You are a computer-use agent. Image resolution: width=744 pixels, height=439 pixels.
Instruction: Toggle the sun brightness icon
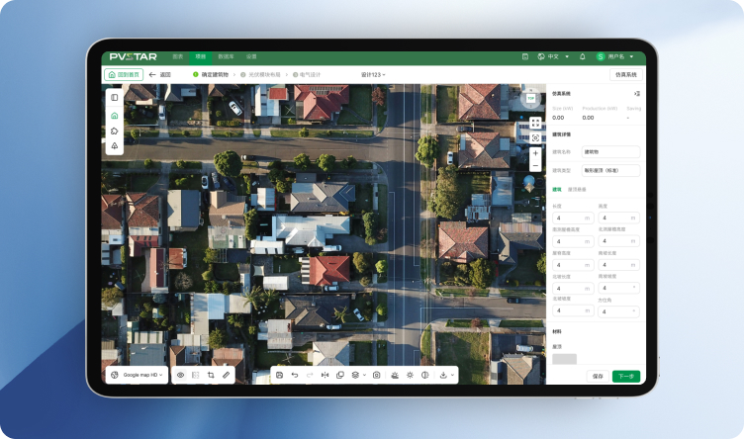[410, 376]
